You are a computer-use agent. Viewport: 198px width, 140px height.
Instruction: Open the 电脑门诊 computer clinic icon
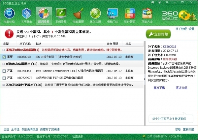point(113,16)
